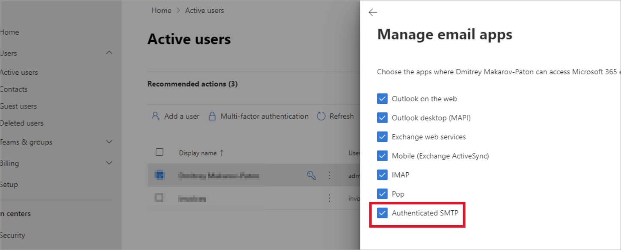Click the Billing label in navigation

9,163
